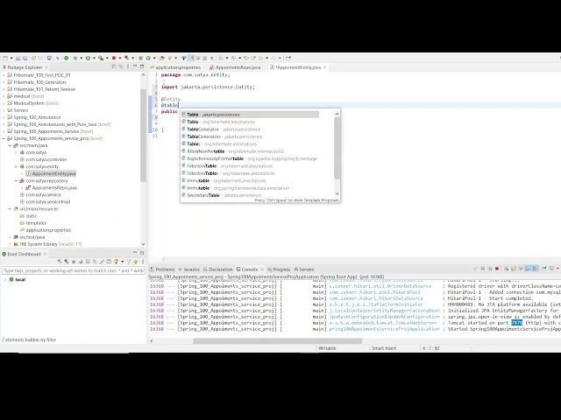Select AppoimentsRepo.java in Package Explorer tree
Viewport: 561px width, 420px height.
point(54,188)
